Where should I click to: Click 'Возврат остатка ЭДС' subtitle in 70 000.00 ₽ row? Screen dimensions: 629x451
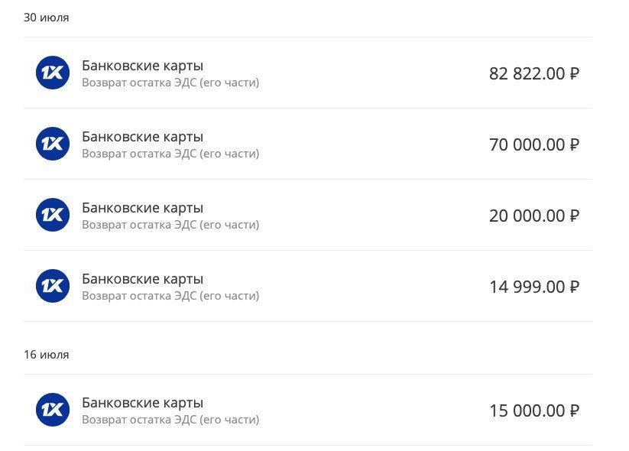click(x=139, y=154)
